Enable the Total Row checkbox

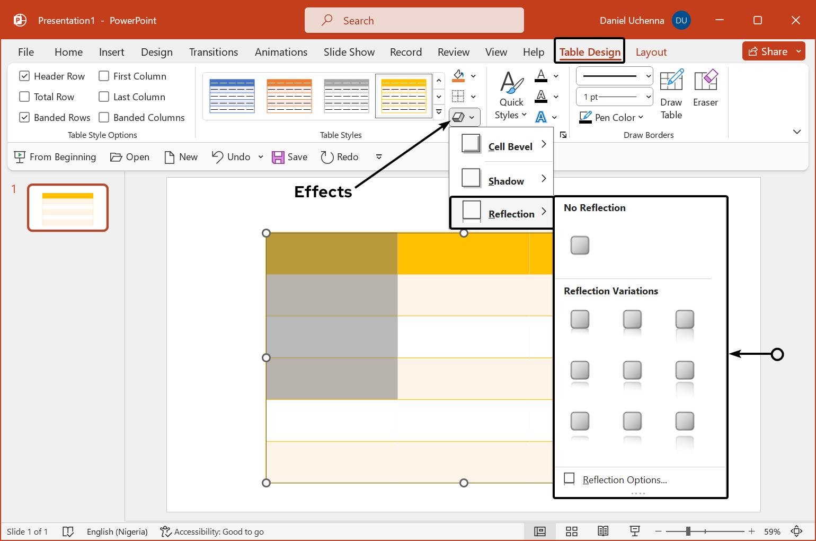point(24,97)
